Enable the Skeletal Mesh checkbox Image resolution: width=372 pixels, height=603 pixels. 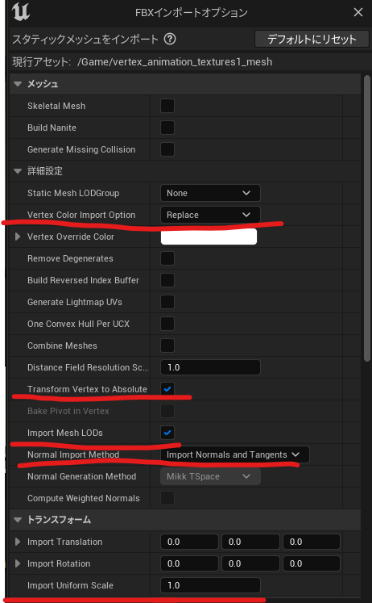(x=167, y=106)
